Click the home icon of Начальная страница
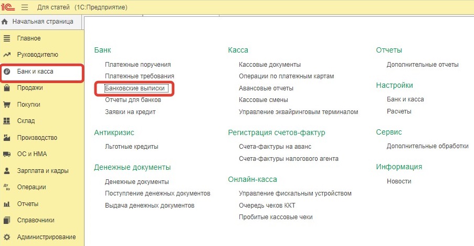Screen dimensions: 474x246 [5, 22]
